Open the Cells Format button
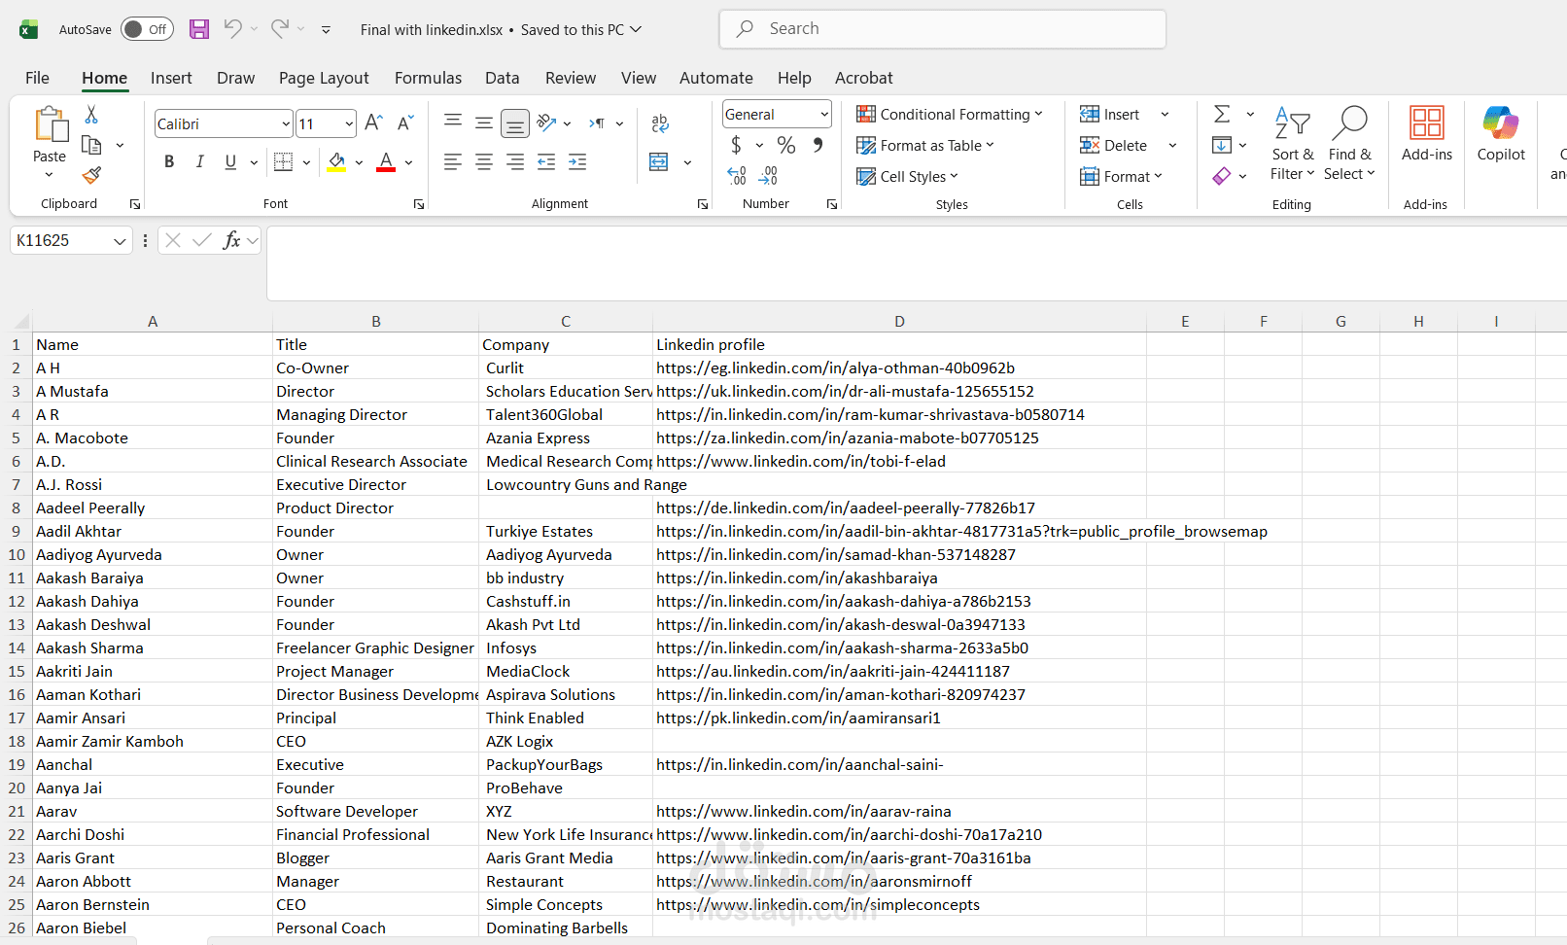The width and height of the screenshot is (1567, 945). coord(1121,176)
